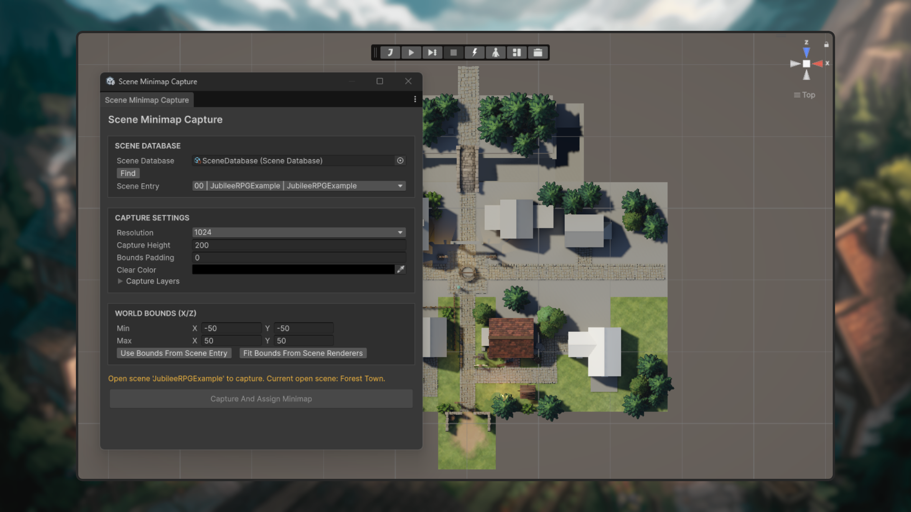Click the character figure toolbar icon
The height and width of the screenshot is (512, 911).
coord(495,53)
